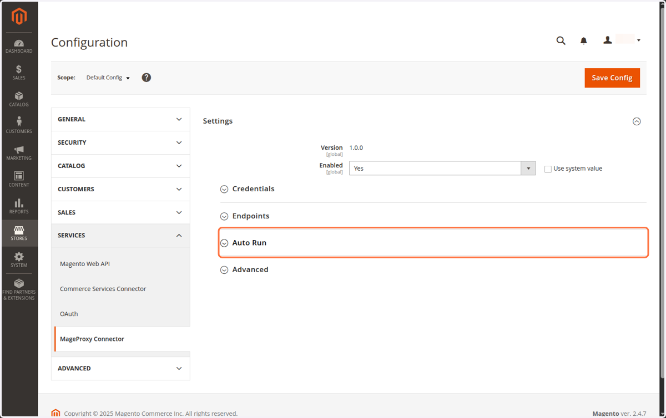Open the admin user account menu
The height and width of the screenshot is (418, 666).
tap(622, 40)
